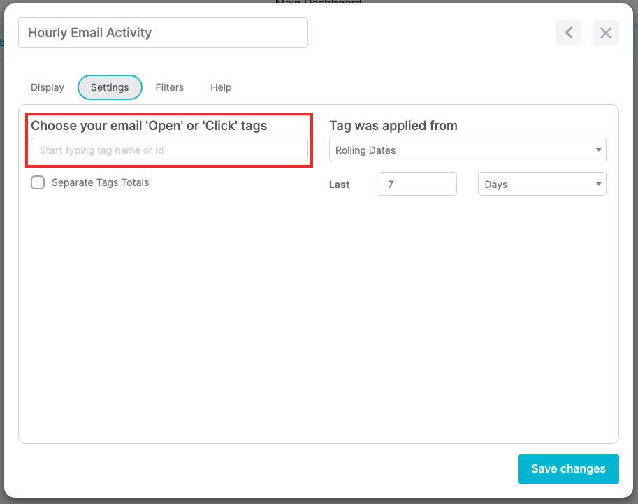The width and height of the screenshot is (638, 504).
Task: Switch to the Display tab
Action: pos(47,87)
